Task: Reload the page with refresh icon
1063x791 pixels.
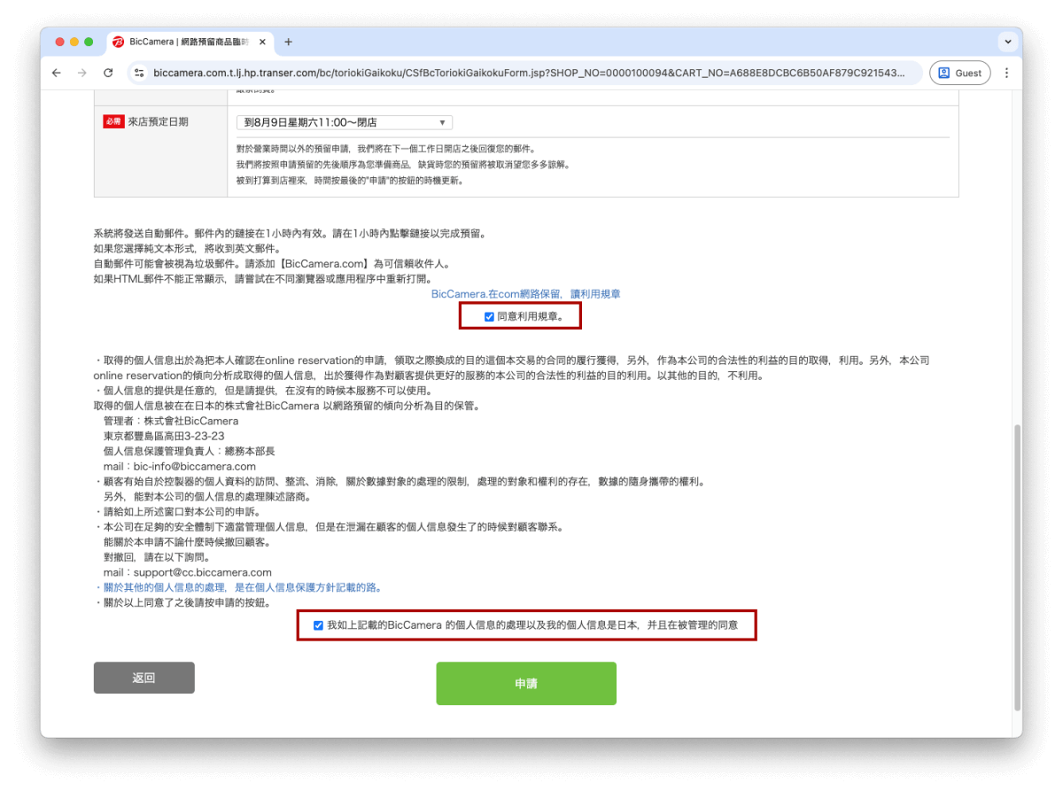Action: (x=108, y=74)
